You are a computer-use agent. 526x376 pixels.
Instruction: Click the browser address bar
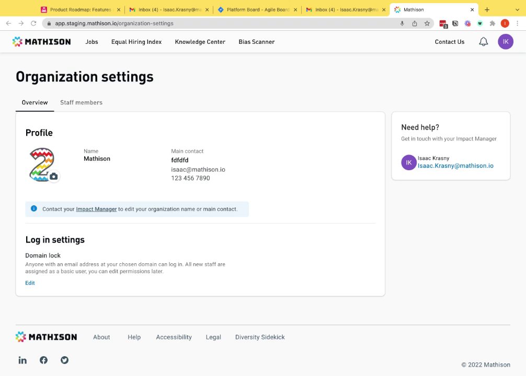point(220,23)
